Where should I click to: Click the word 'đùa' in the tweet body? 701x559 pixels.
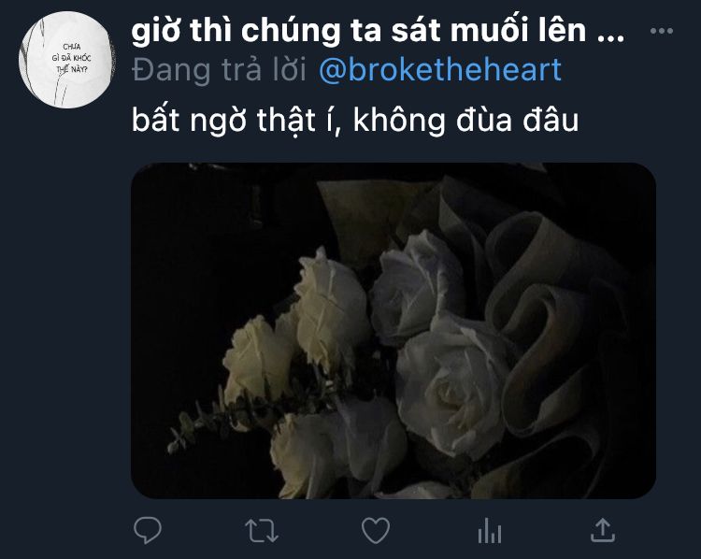pyautogui.click(x=484, y=120)
